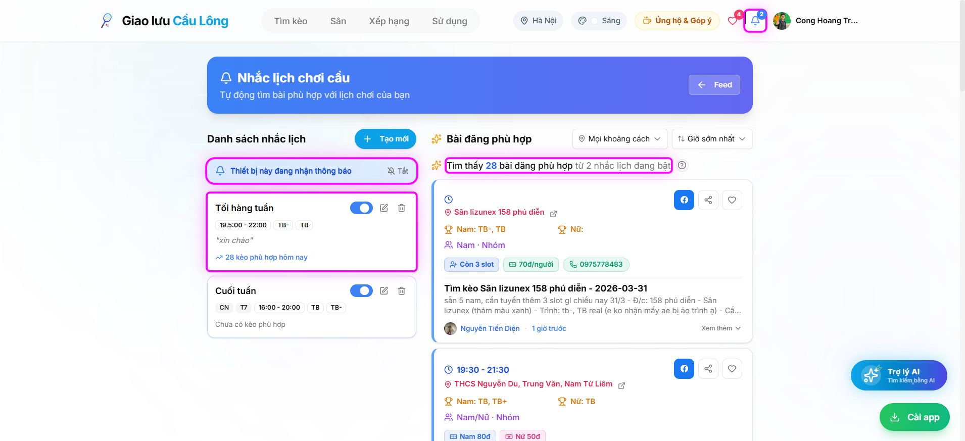Open external map link for THCS Nguyễn Du
This screenshot has height=441, width=965.
(x=621, y=385)
